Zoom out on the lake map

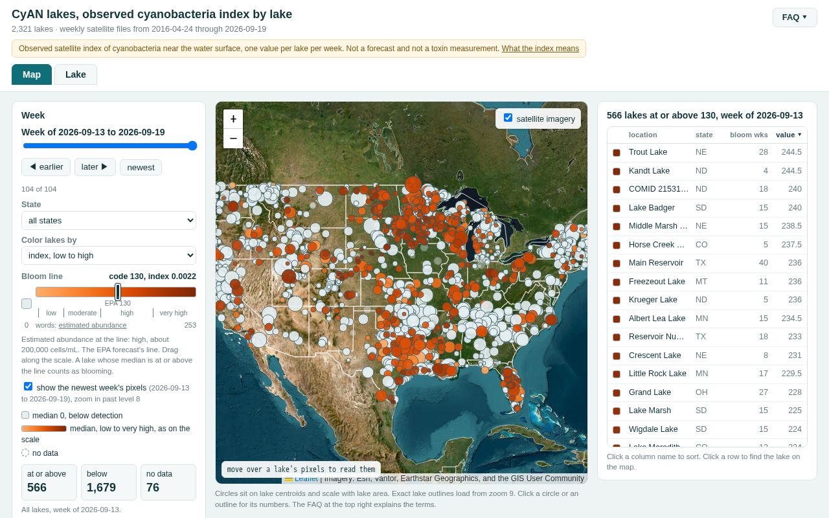click(233, 139)
